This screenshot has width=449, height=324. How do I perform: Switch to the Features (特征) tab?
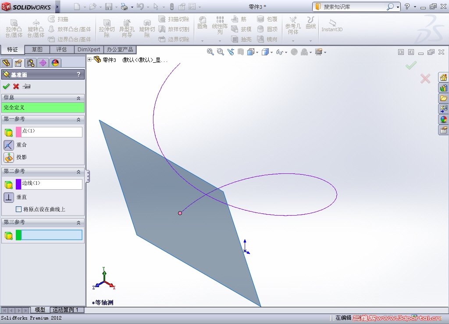tap(12, 50)
